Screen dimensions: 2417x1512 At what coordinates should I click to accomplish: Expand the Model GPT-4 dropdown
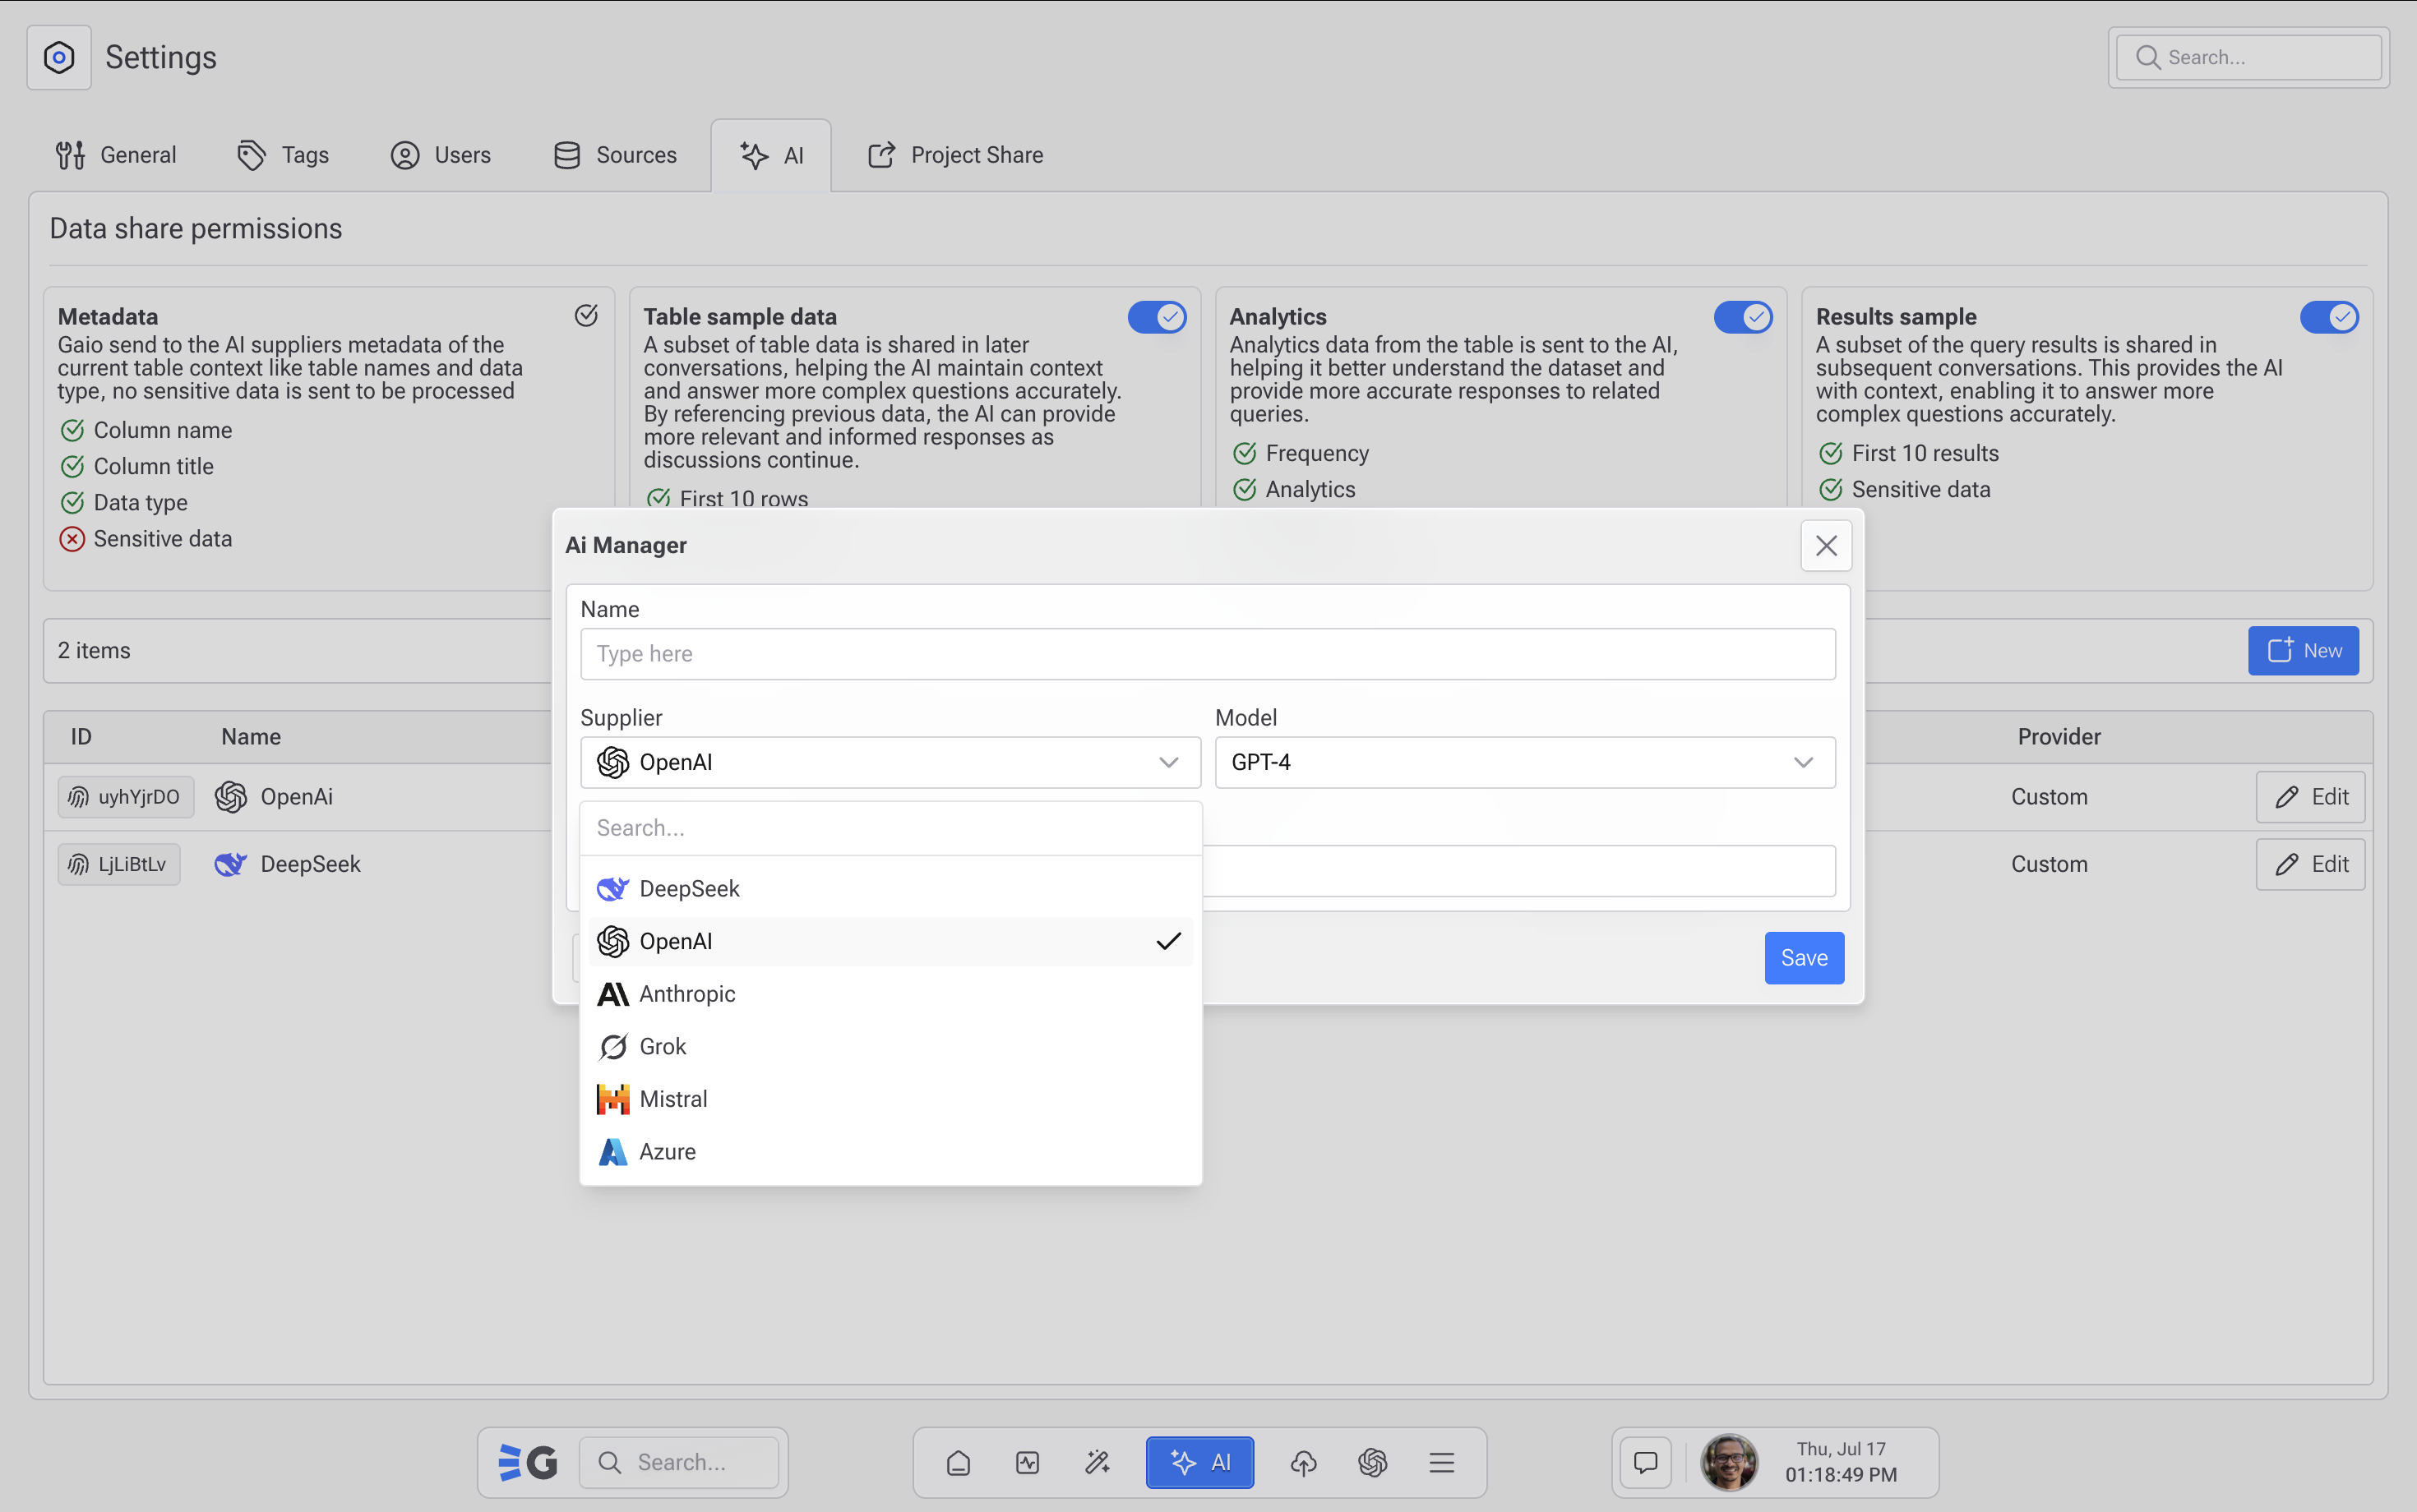click(x=1523, y=762)
